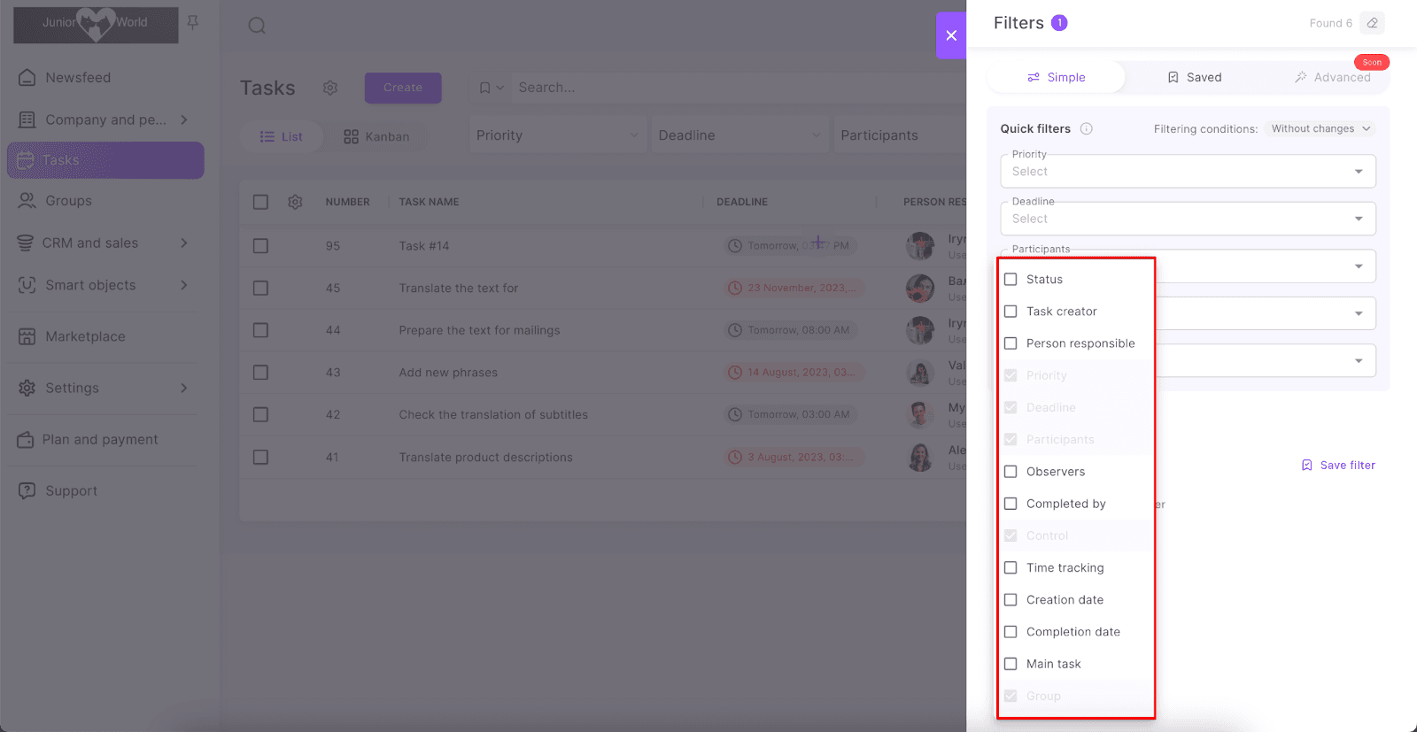Click in the tasks Search field
Viewport: 1417px width, 732px height.
[x=735, y=88]
